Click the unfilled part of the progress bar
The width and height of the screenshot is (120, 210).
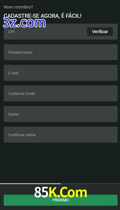click(90, 184)
